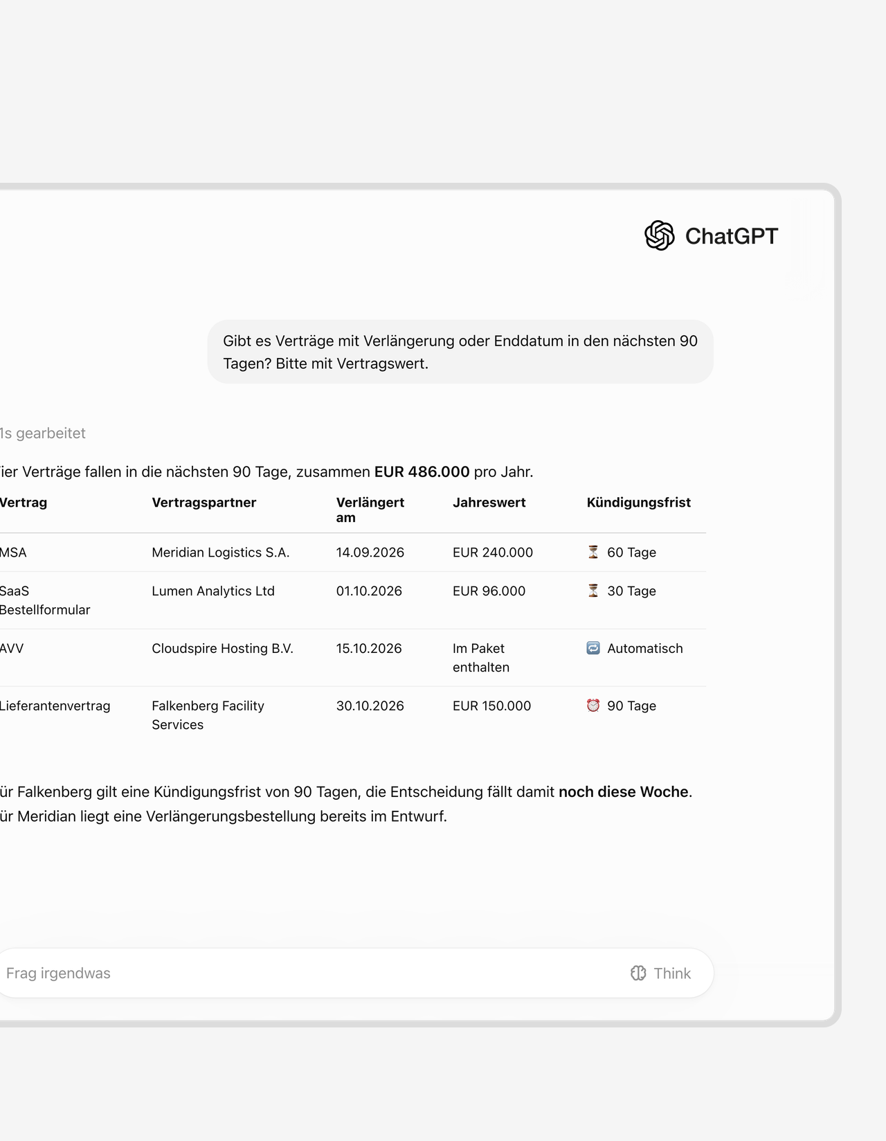Click the ChatGPT logo icon

(659, 236)
